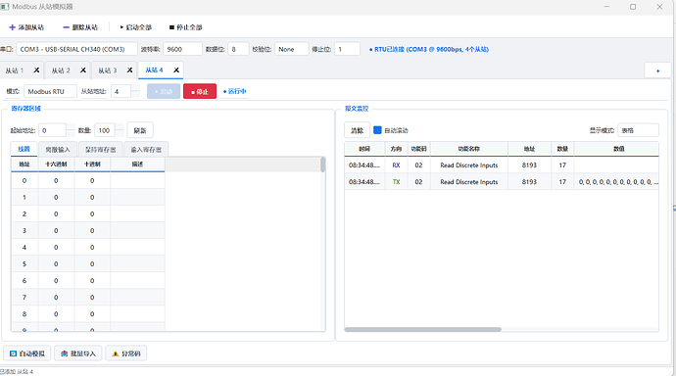676x376 pixels.
Task: Click the red Stop button
Action: (x=200, y=91)
